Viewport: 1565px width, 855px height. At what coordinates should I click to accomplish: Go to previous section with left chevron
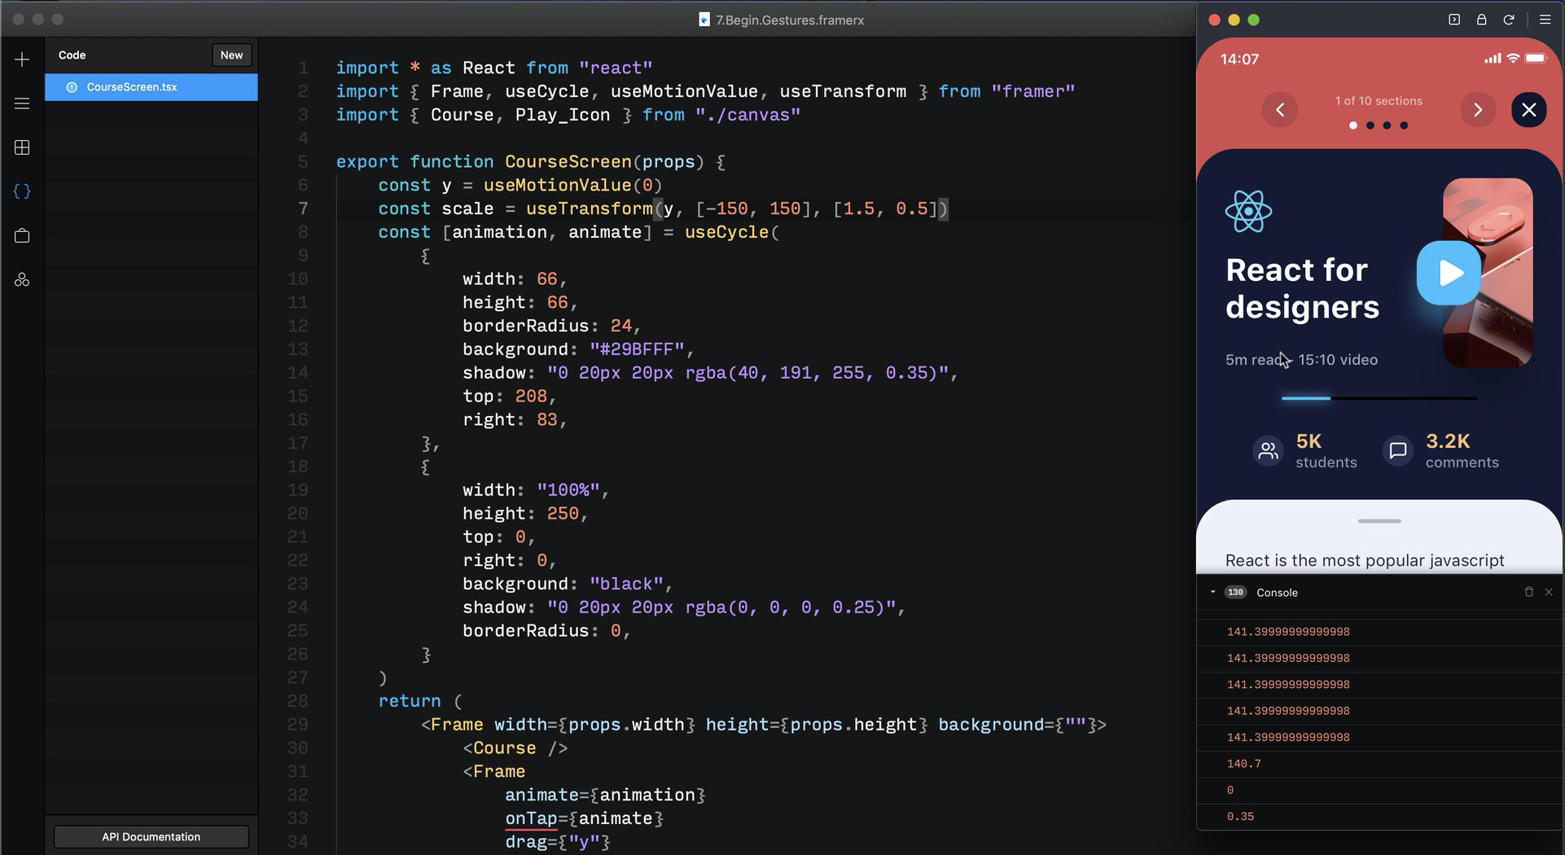coord(1280,110)
